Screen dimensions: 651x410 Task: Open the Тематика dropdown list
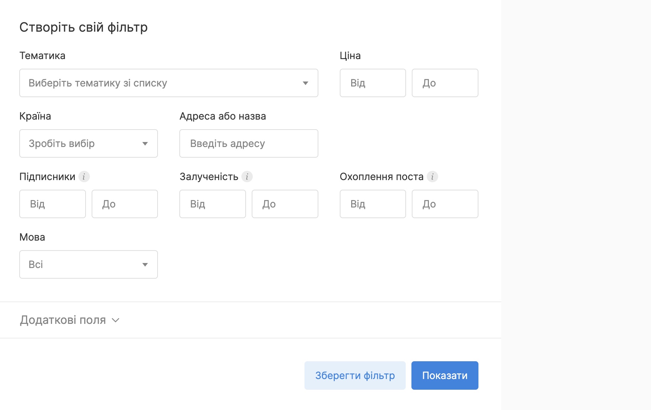(x=169, y=83)
